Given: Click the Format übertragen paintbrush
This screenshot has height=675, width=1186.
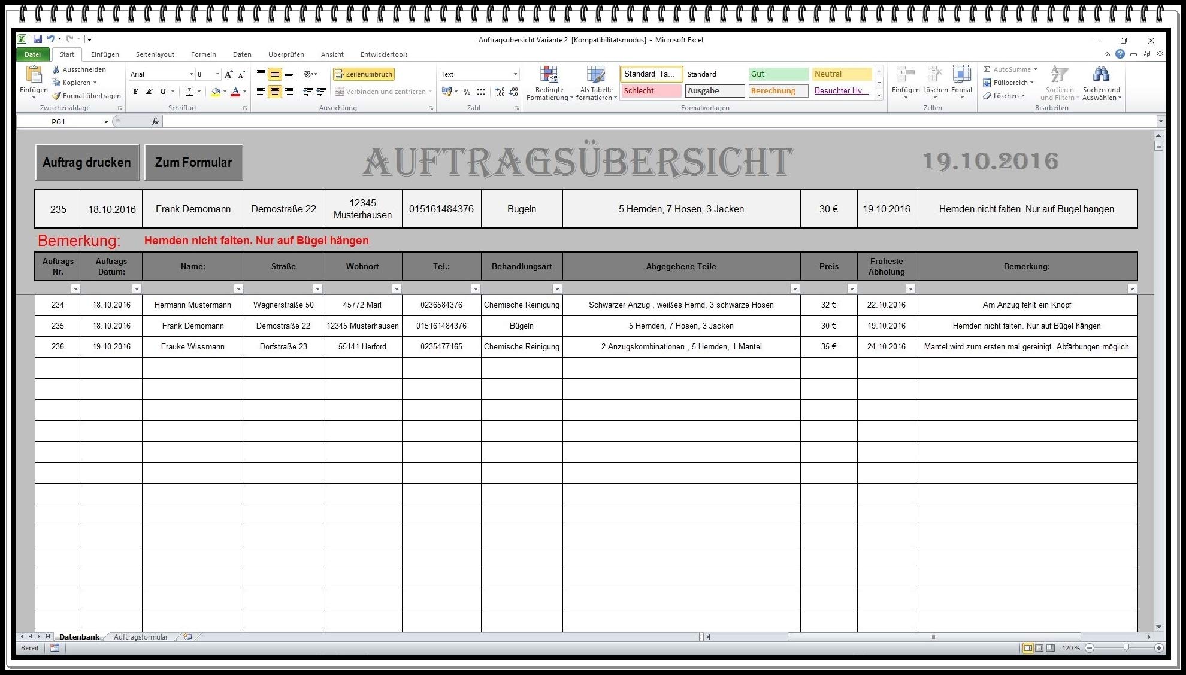Looking at the screenshot, I should (x=56, y=96).
